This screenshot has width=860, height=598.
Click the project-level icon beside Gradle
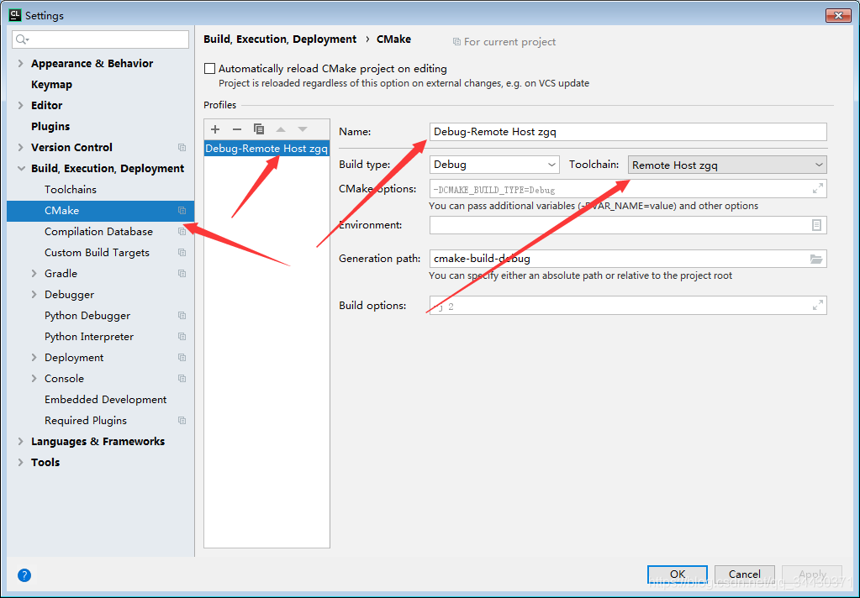tap(182, 274)
